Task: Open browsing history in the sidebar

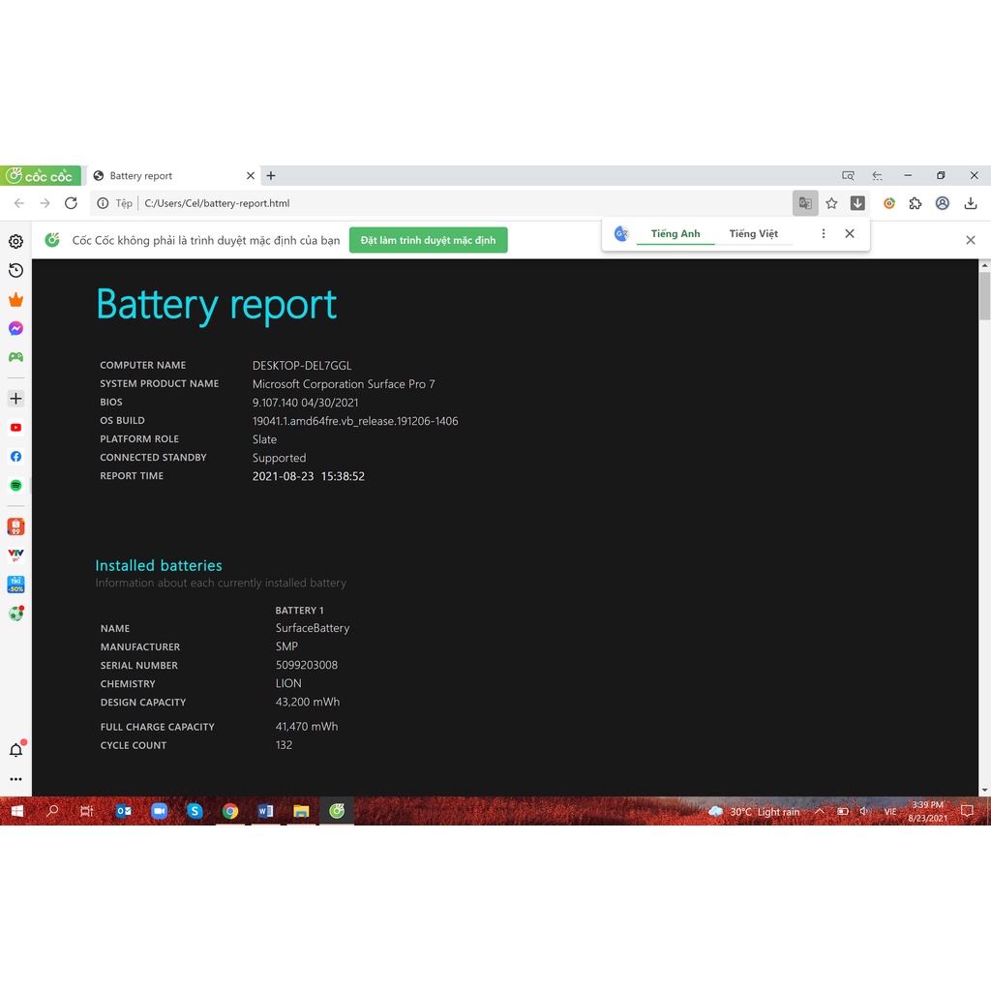Action: (15, 271)
